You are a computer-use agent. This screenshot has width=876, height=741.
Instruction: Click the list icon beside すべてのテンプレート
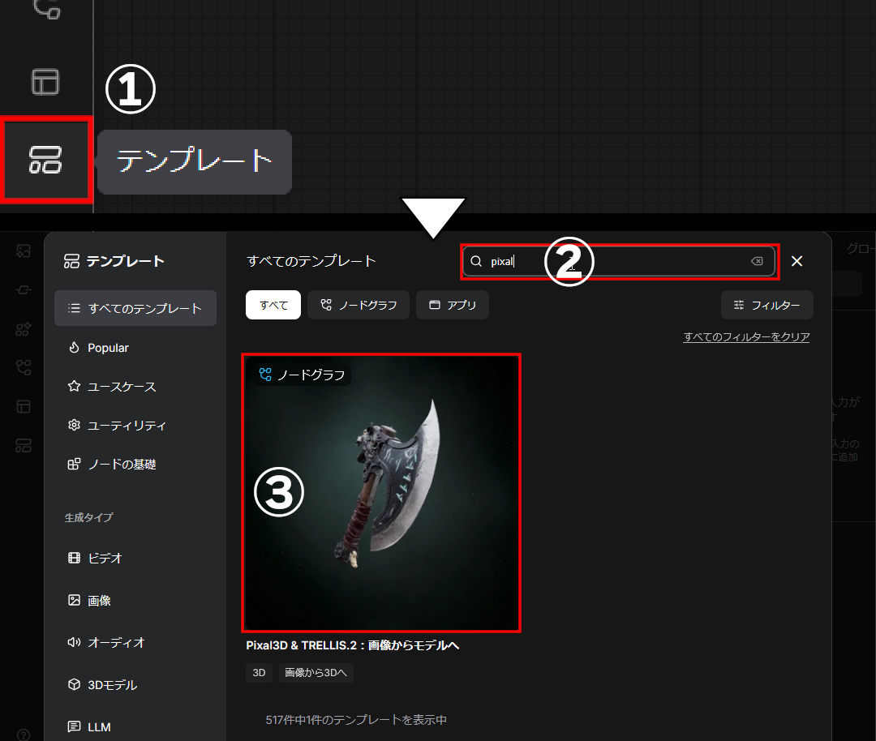[74, 308]
